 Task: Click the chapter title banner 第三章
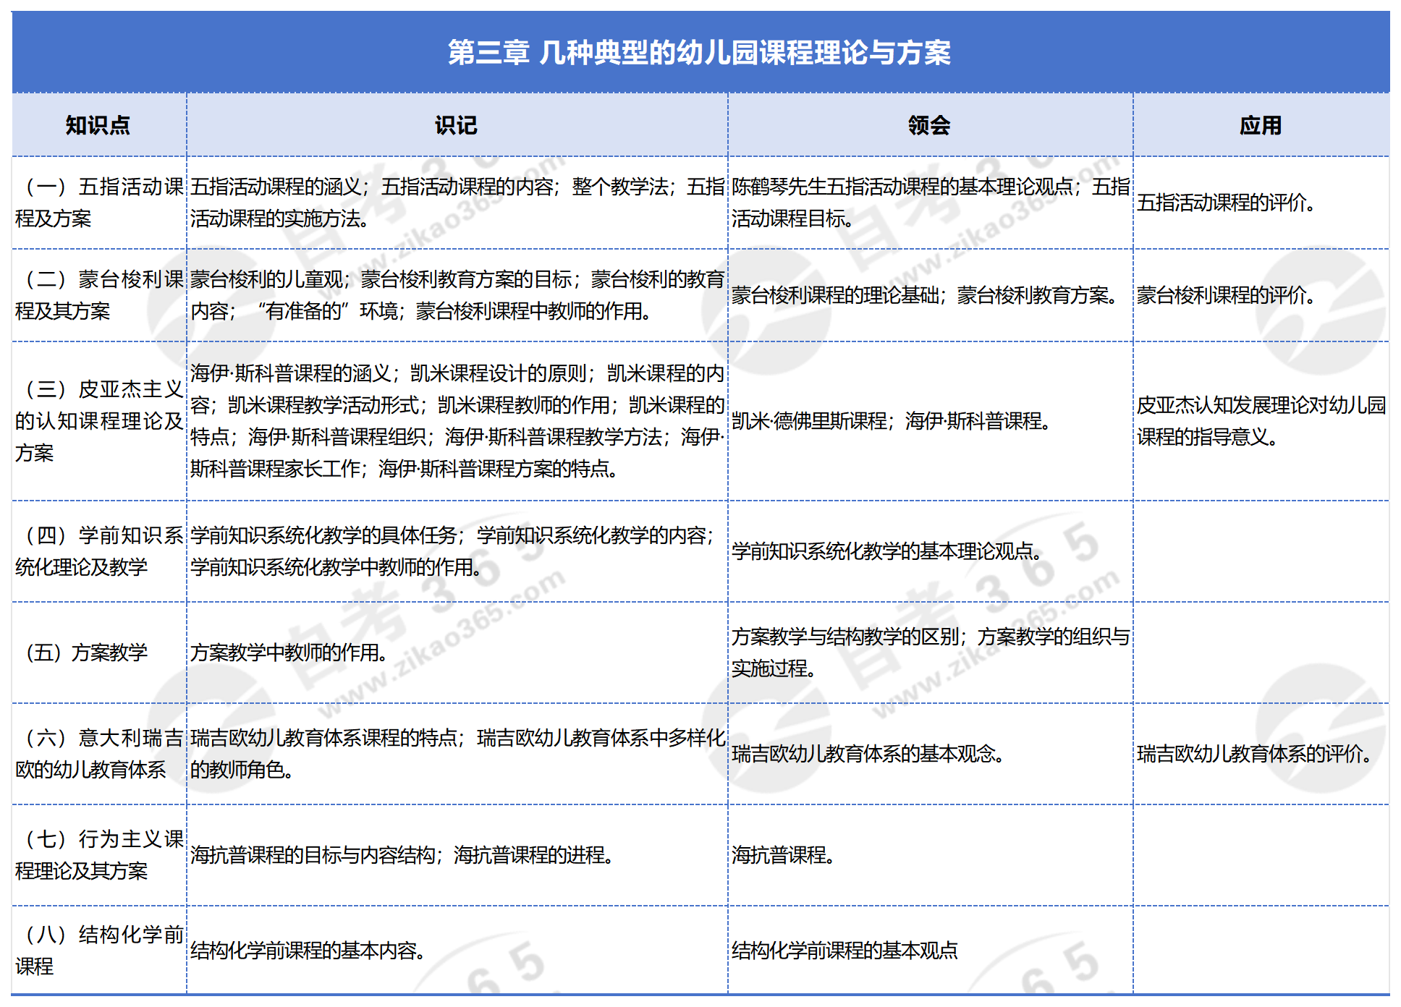699,52
